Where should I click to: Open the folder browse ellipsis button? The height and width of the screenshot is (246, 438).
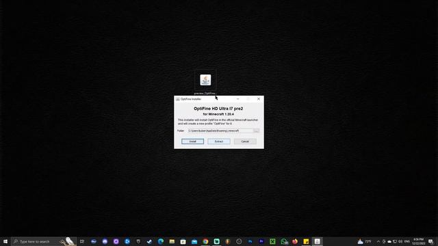coord(256,131)
